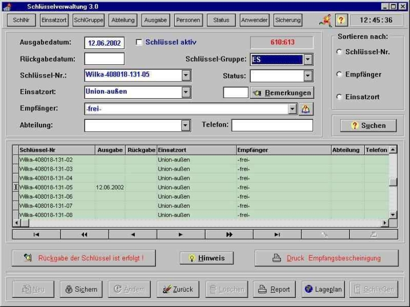Open the Lageplan site plan
The width and height of the screenshot is (410, 307).
click(x=323, y=289)
